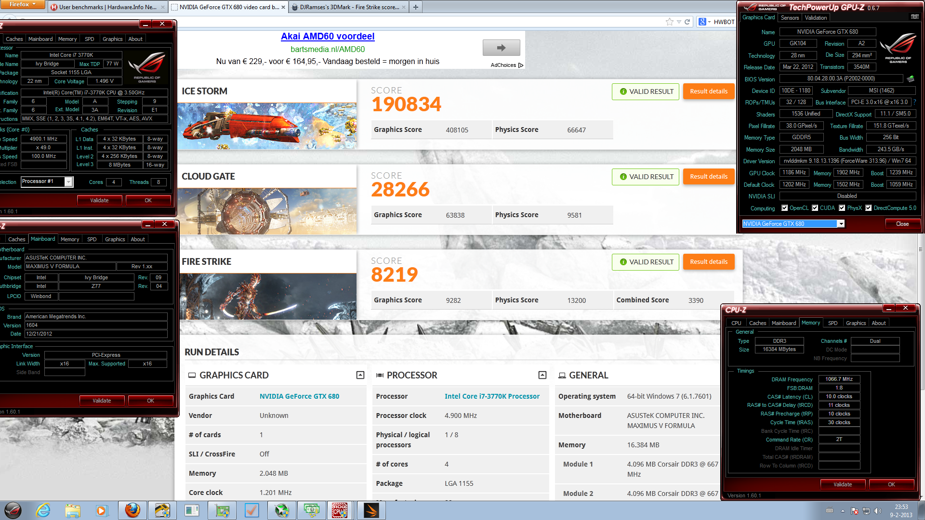Switch to the DJRamses's 3DMark browser tab

pos(349,7)
